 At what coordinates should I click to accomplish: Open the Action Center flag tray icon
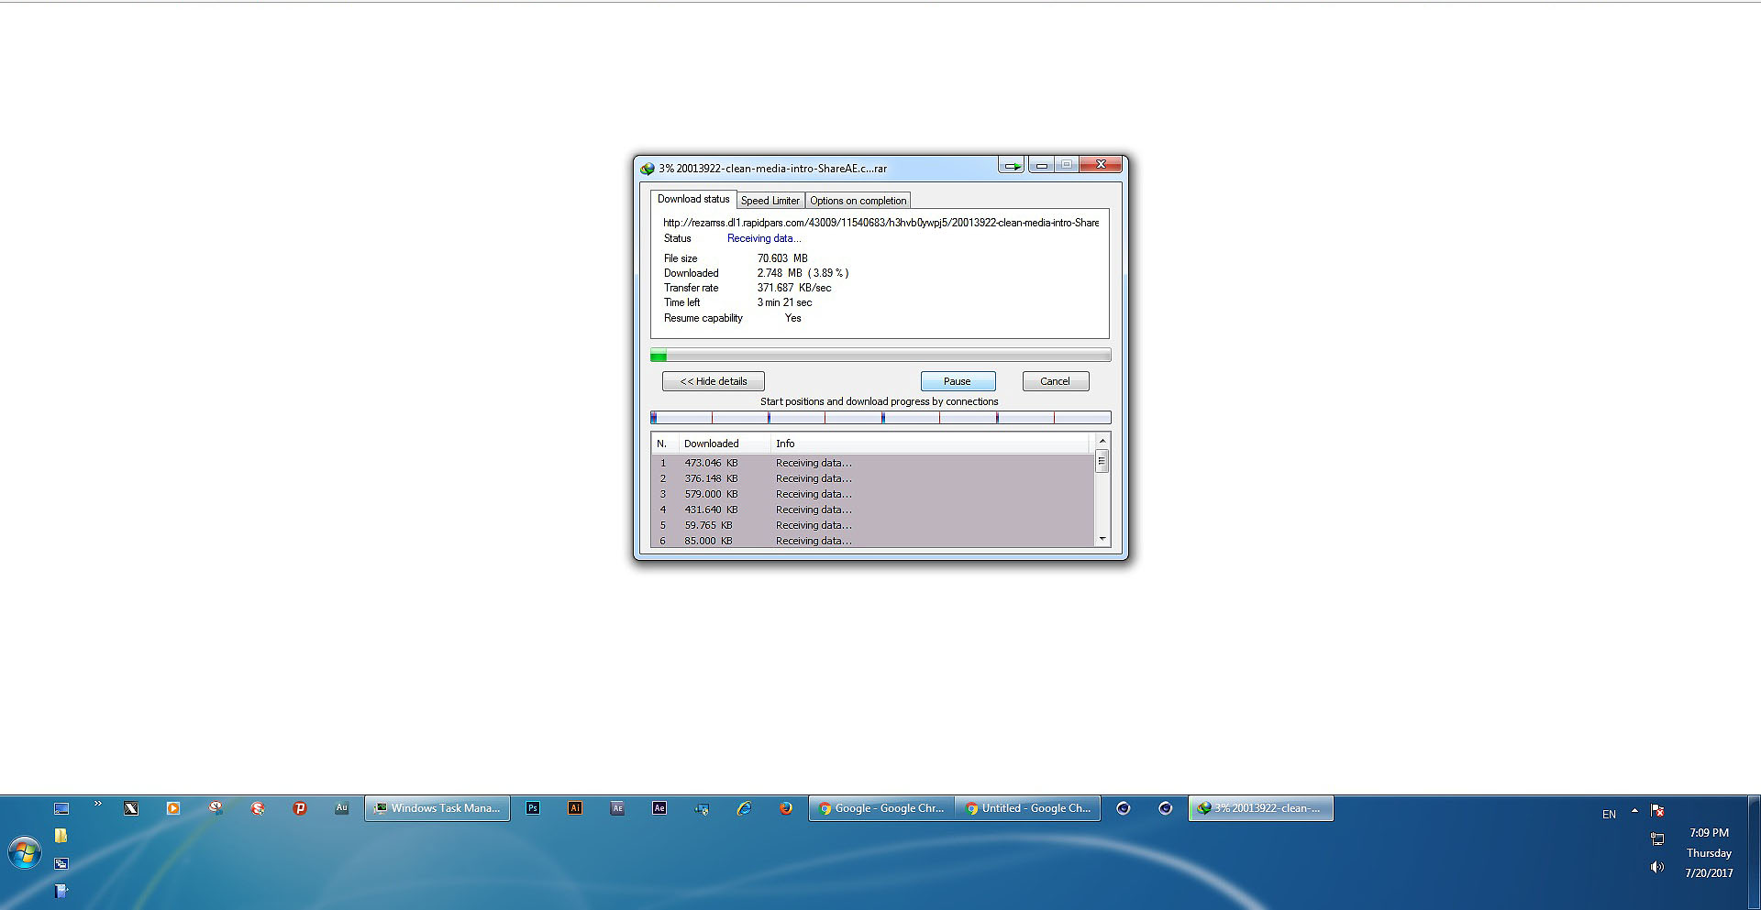[x=1657, y=811]
